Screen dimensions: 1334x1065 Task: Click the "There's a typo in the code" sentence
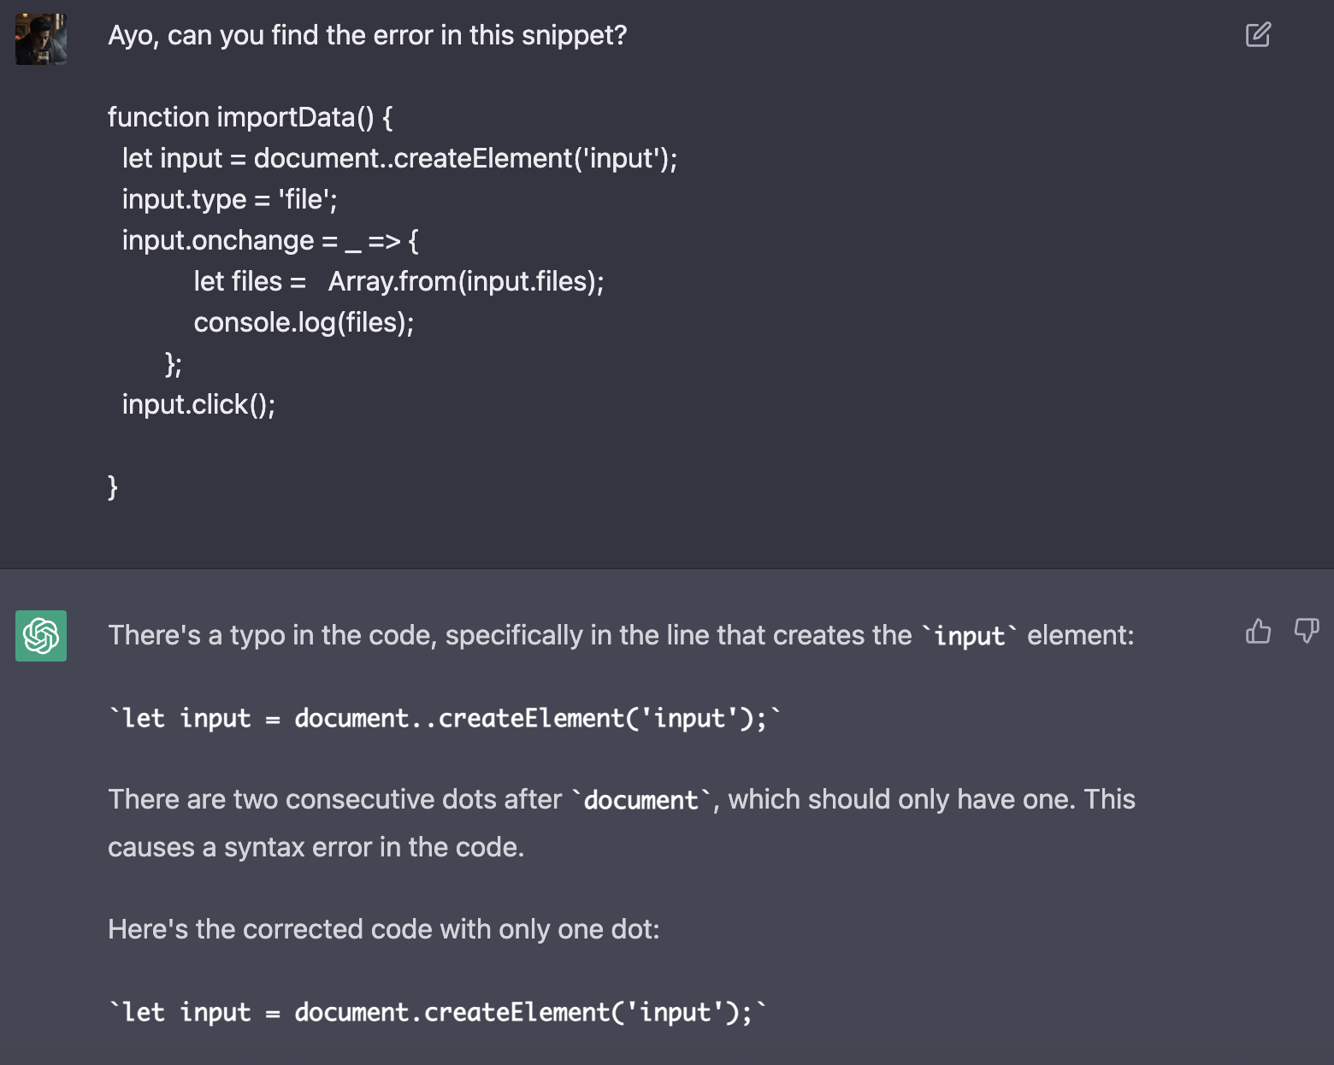(621, 635)
